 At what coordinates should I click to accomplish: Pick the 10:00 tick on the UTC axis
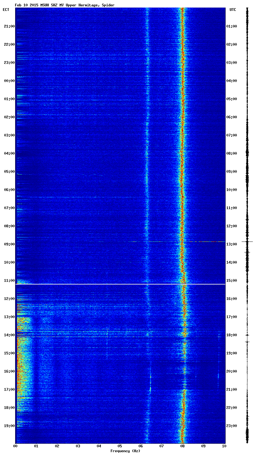coord(232,190)
